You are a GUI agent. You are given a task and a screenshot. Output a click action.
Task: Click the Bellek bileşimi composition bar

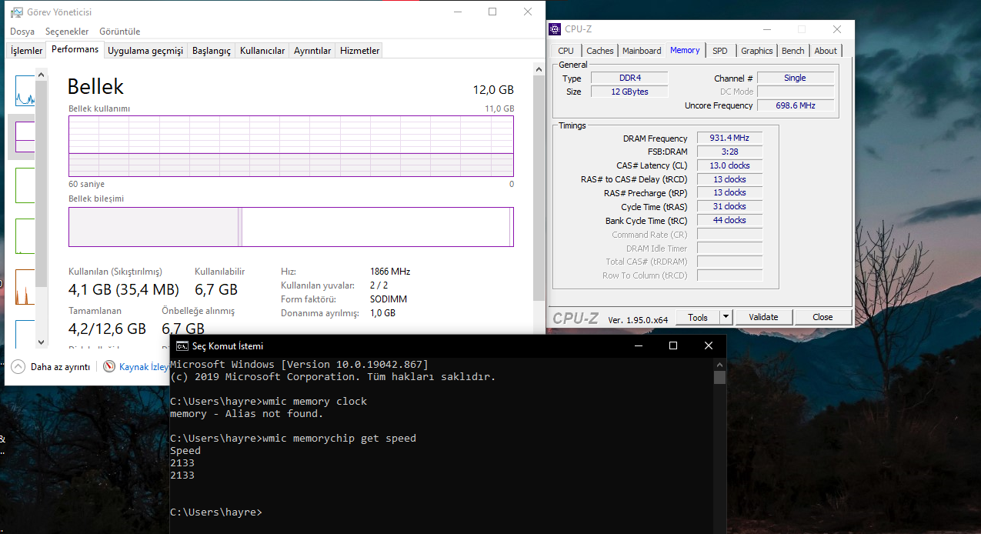tap(291, 227)
